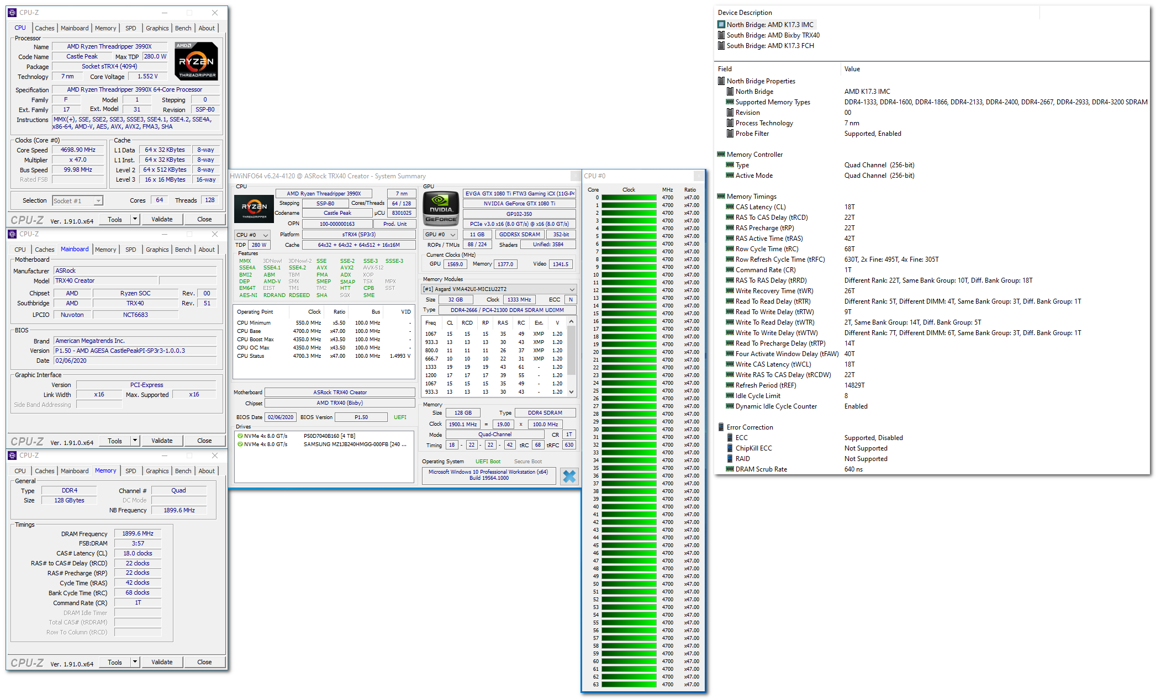Image resolution: width=1156 pixels, height=699 pixels.
Task: Open Graphics tab in CPU-Z Mainboard window
Action: click(157, 250)
